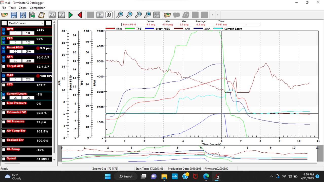Click blank button right of Meat N' Potato dropdown
This screenshot has width=324, height=182.
tap(48, 23)
